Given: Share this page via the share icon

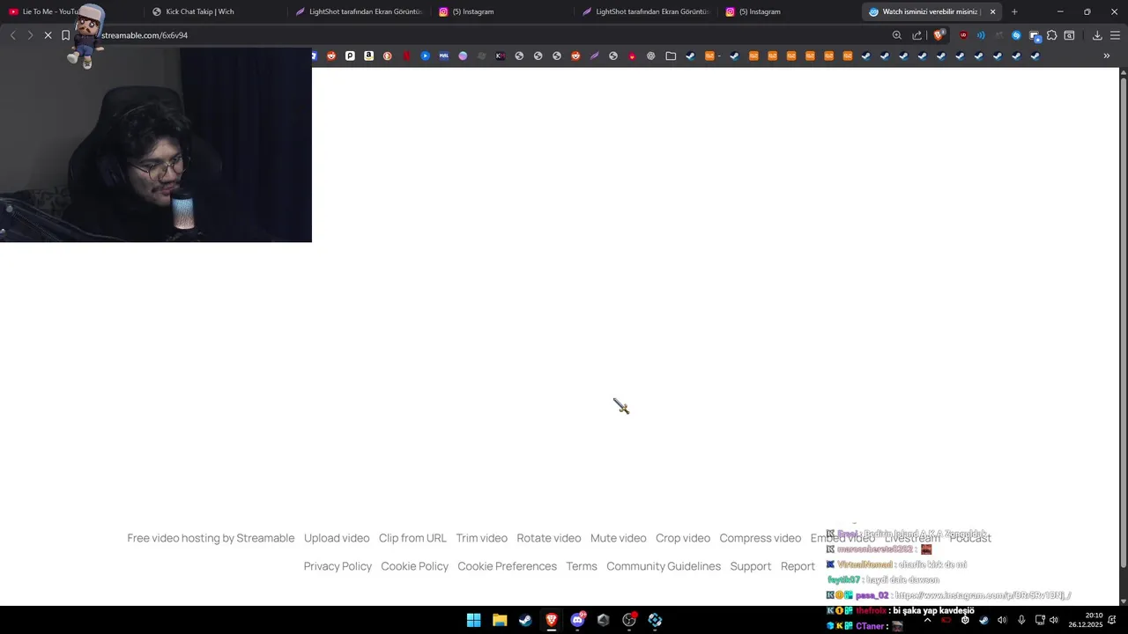Looking at the screenshot, I should tap(916, 35).
